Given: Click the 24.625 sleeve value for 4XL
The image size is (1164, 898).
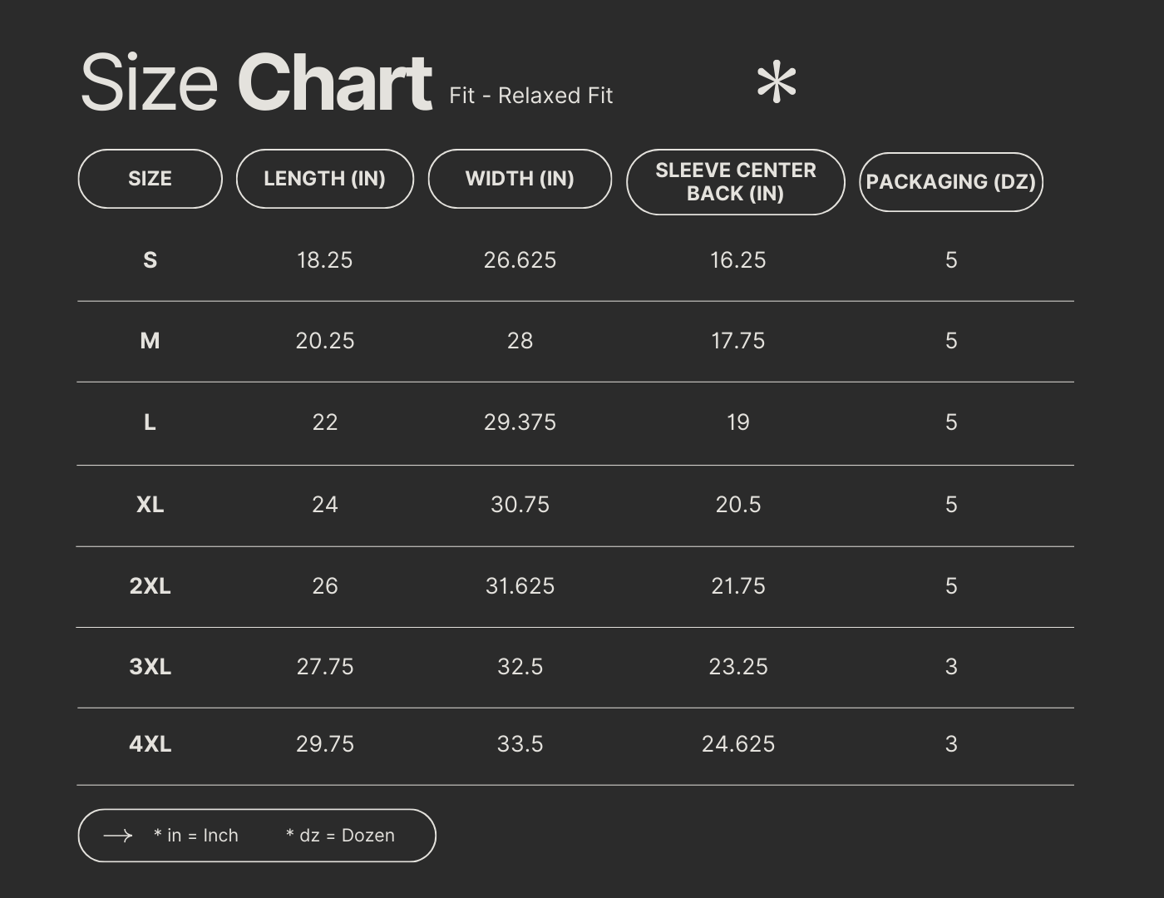Looking at the screenshot, I should pos(737,744).
